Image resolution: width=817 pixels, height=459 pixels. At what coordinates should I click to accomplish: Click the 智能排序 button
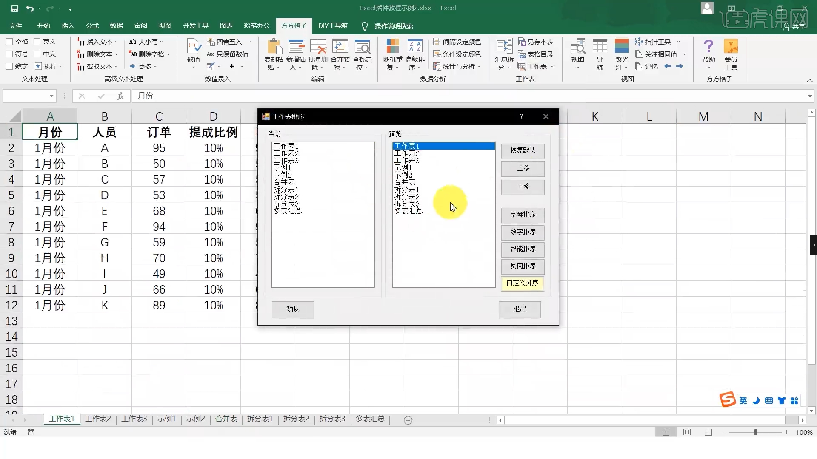pyautogui.click(x=523, y=249)
